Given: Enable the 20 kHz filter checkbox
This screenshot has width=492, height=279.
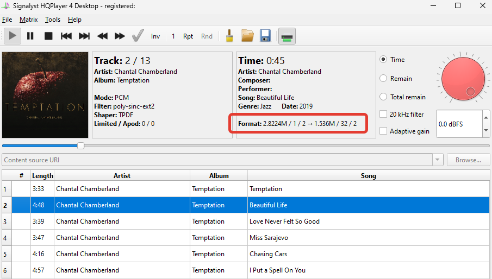Looking at the screenshot, I should pyautogui.click(x=383, y=115).
